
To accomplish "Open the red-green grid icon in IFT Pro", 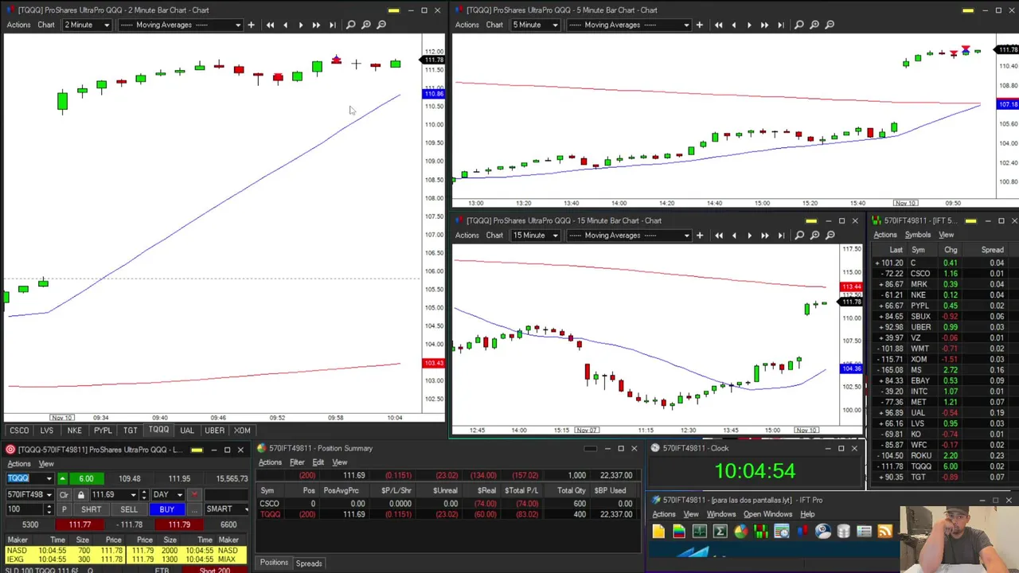I will 761,532.
